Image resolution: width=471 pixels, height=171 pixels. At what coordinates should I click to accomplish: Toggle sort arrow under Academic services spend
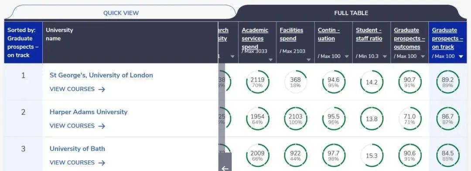pos(270,60)
